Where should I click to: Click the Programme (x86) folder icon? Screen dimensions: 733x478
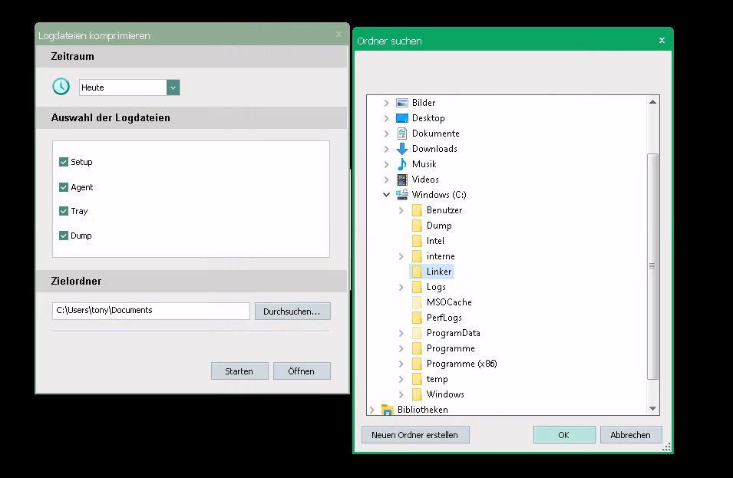point(417,364)
